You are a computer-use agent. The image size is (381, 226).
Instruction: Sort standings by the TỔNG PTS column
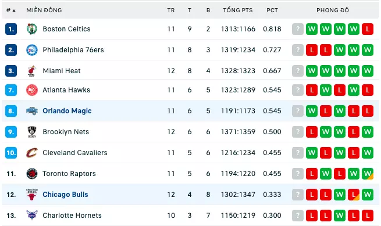[238, 10]
